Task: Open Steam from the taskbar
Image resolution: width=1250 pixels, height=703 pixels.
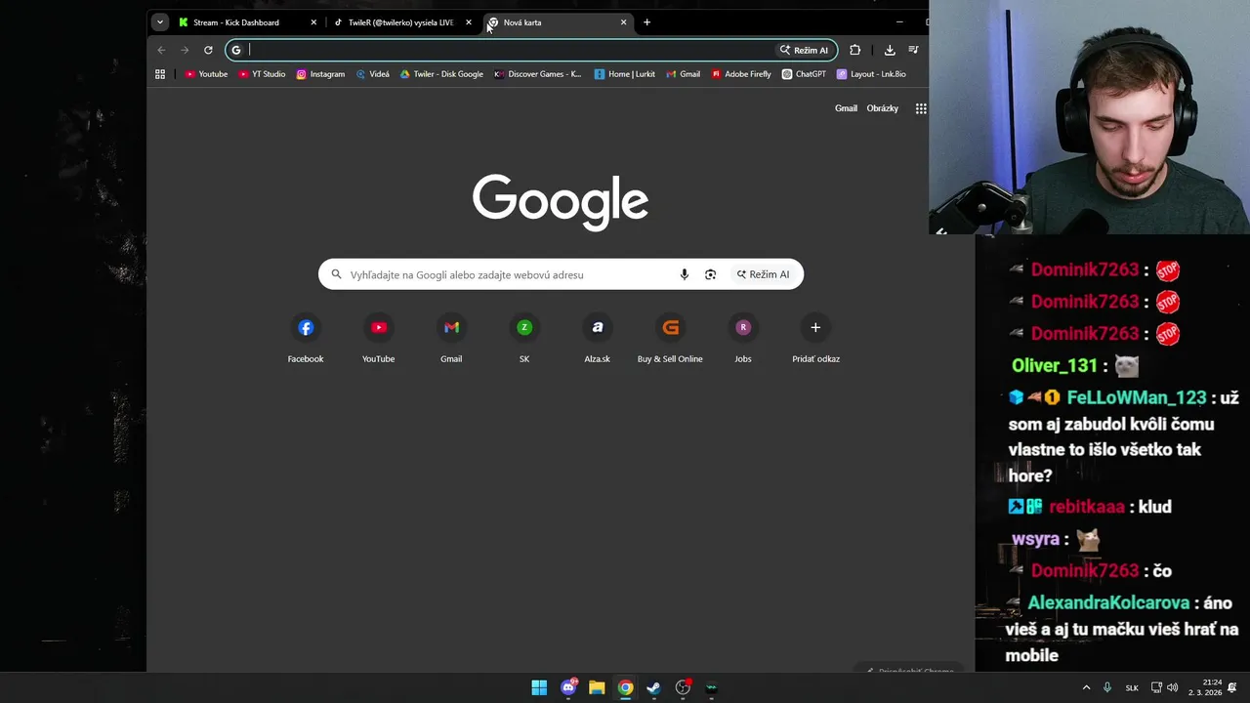Action: [x=653, y=687]
